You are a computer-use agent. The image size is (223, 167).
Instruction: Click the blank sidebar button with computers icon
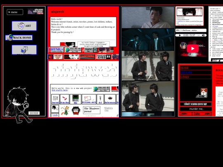coord(24,50)
